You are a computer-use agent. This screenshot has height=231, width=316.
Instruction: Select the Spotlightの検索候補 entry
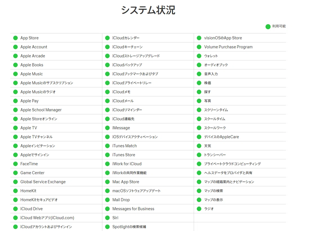coord(129,227)
